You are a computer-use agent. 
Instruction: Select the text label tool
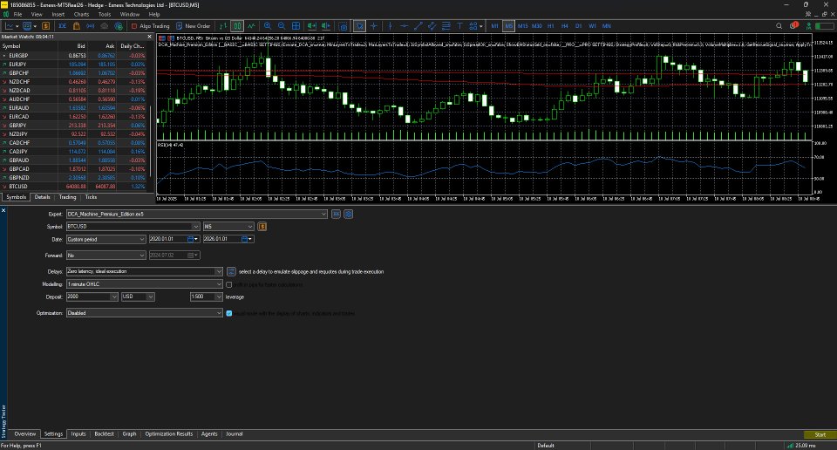point(459,25)
